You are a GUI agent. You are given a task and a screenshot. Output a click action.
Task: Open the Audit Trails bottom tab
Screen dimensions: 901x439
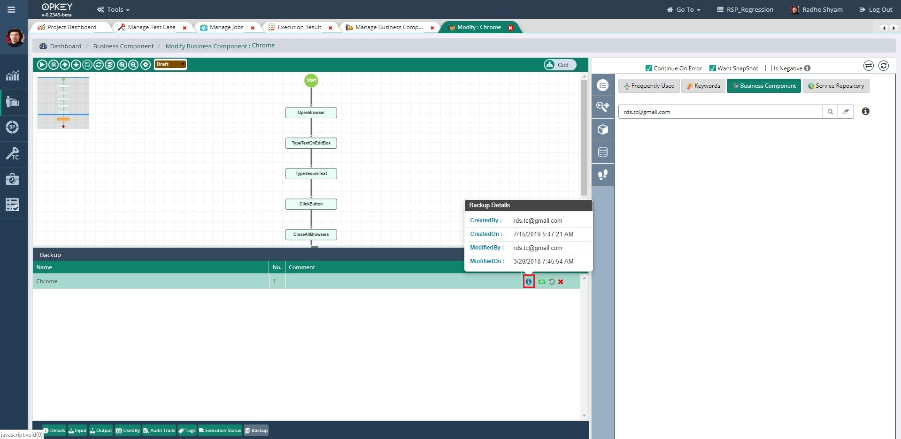159,431
